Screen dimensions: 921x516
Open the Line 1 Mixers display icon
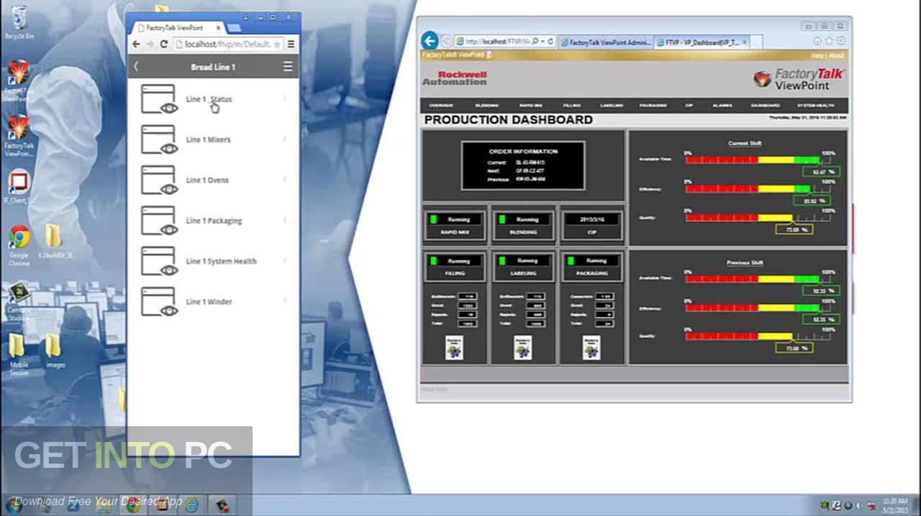(x=159, y=139)
